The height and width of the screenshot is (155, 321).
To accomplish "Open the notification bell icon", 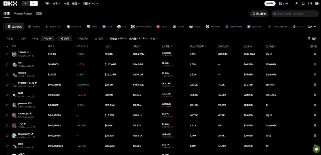I will (303, 3).
